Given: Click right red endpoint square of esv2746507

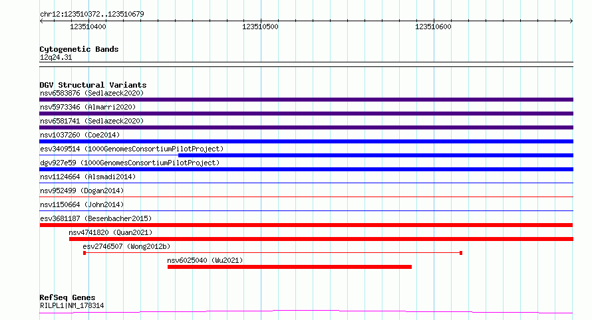Looking at the screenshot, I should pos(461,253).
